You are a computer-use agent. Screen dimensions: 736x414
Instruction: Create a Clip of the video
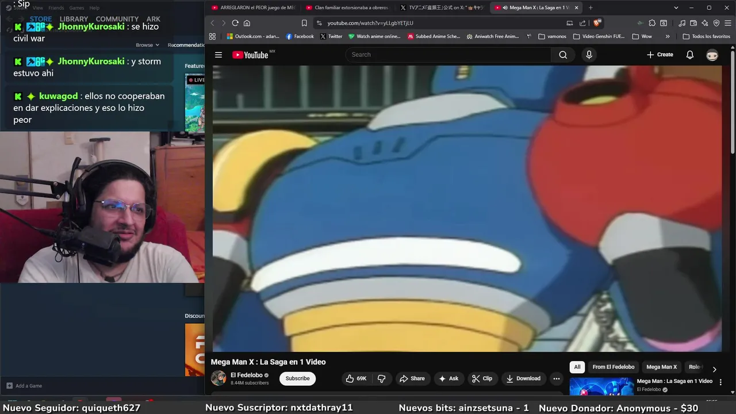tap(482, 378)
